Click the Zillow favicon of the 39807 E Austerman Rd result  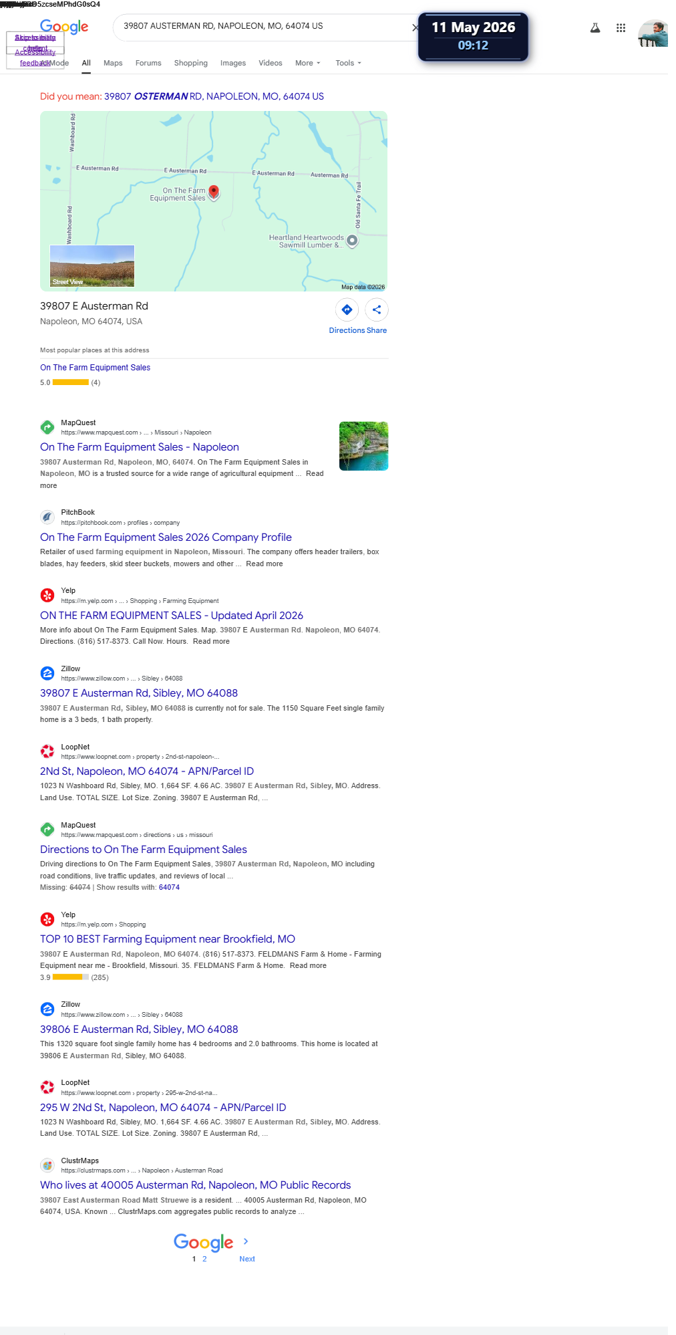click(47, 673)
